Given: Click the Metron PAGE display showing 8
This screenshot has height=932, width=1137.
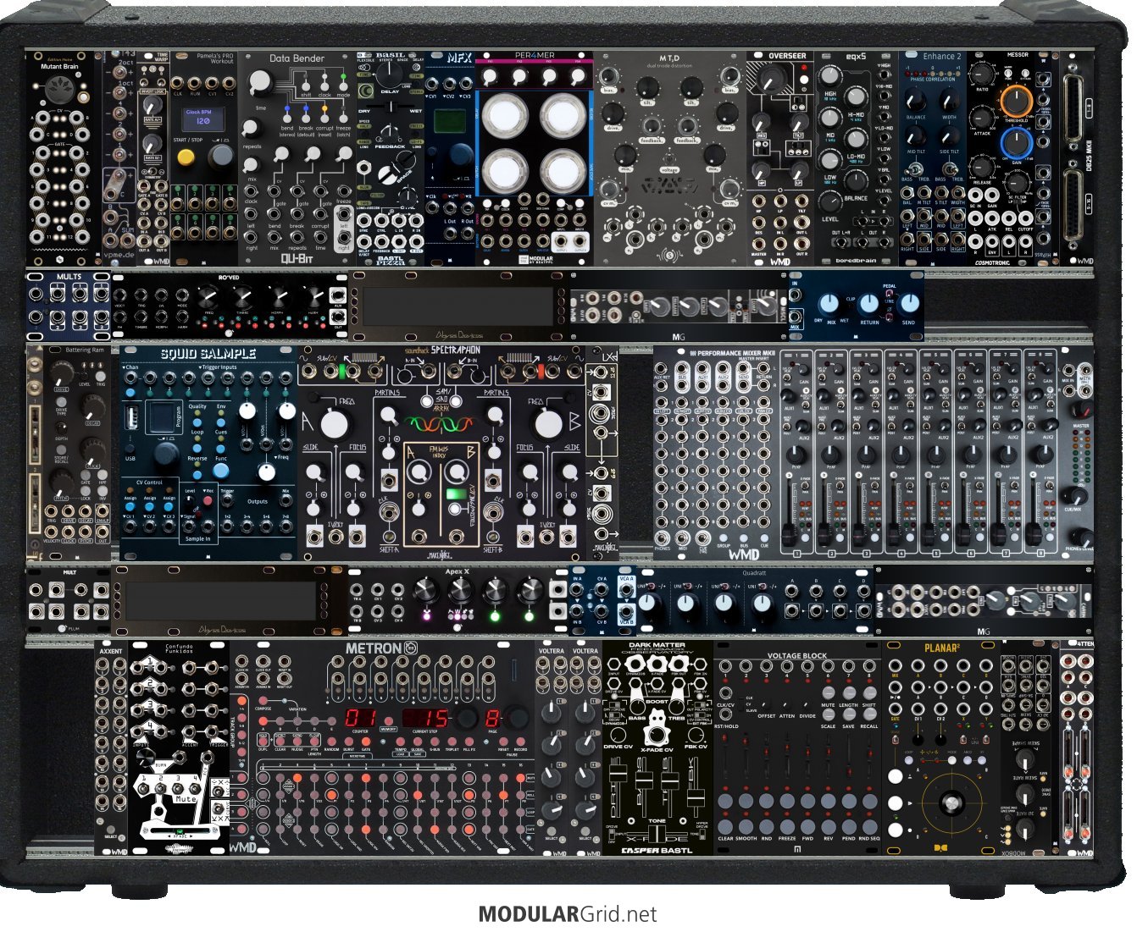Looking at the screenshot, I should (x=492, y=719).
